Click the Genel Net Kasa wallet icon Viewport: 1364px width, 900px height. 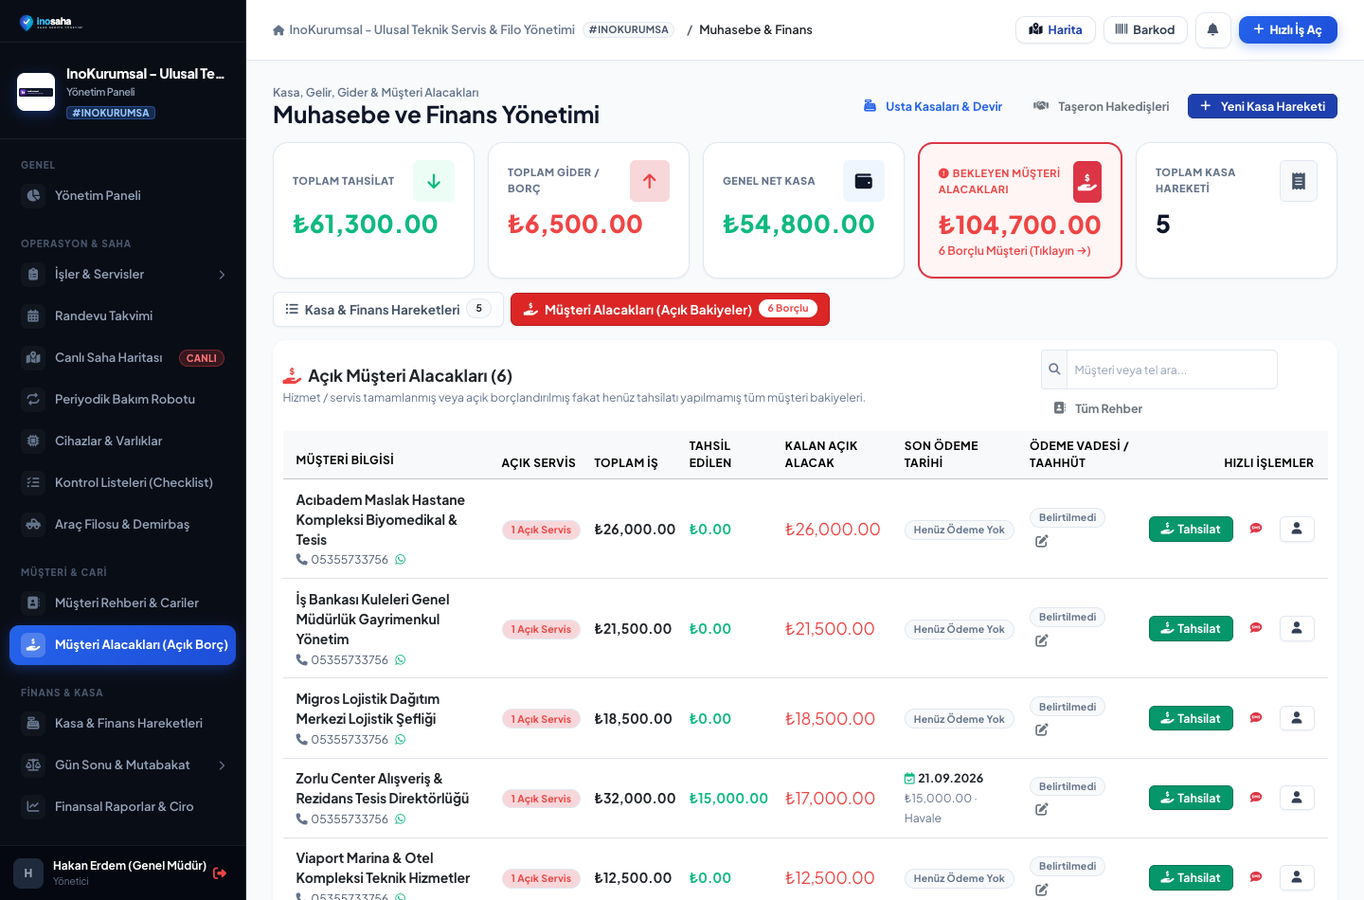point(864,181)
